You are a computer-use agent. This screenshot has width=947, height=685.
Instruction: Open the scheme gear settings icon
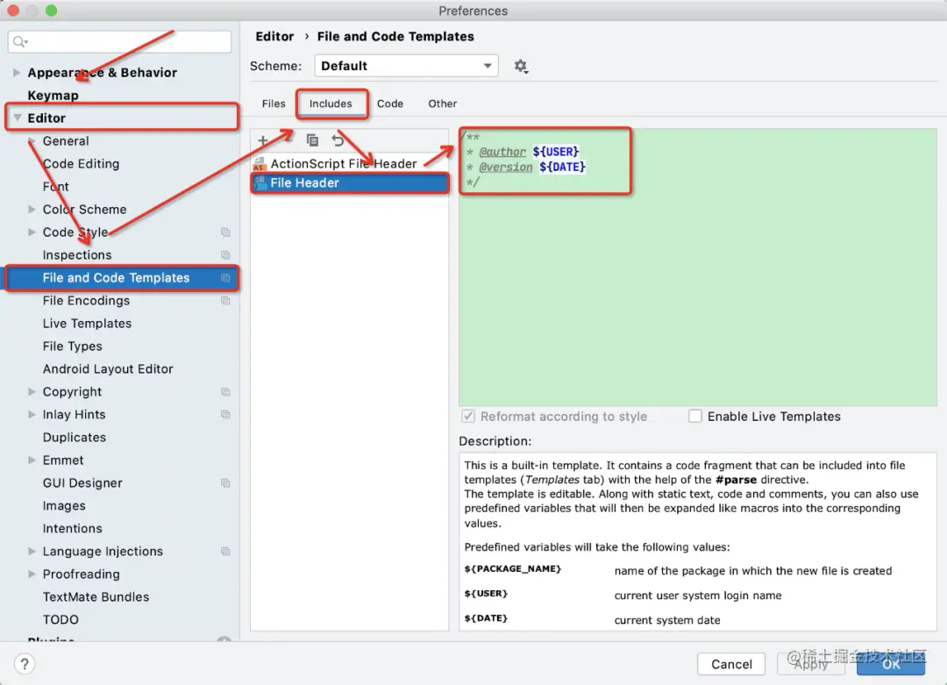click(x=521, y=66)
